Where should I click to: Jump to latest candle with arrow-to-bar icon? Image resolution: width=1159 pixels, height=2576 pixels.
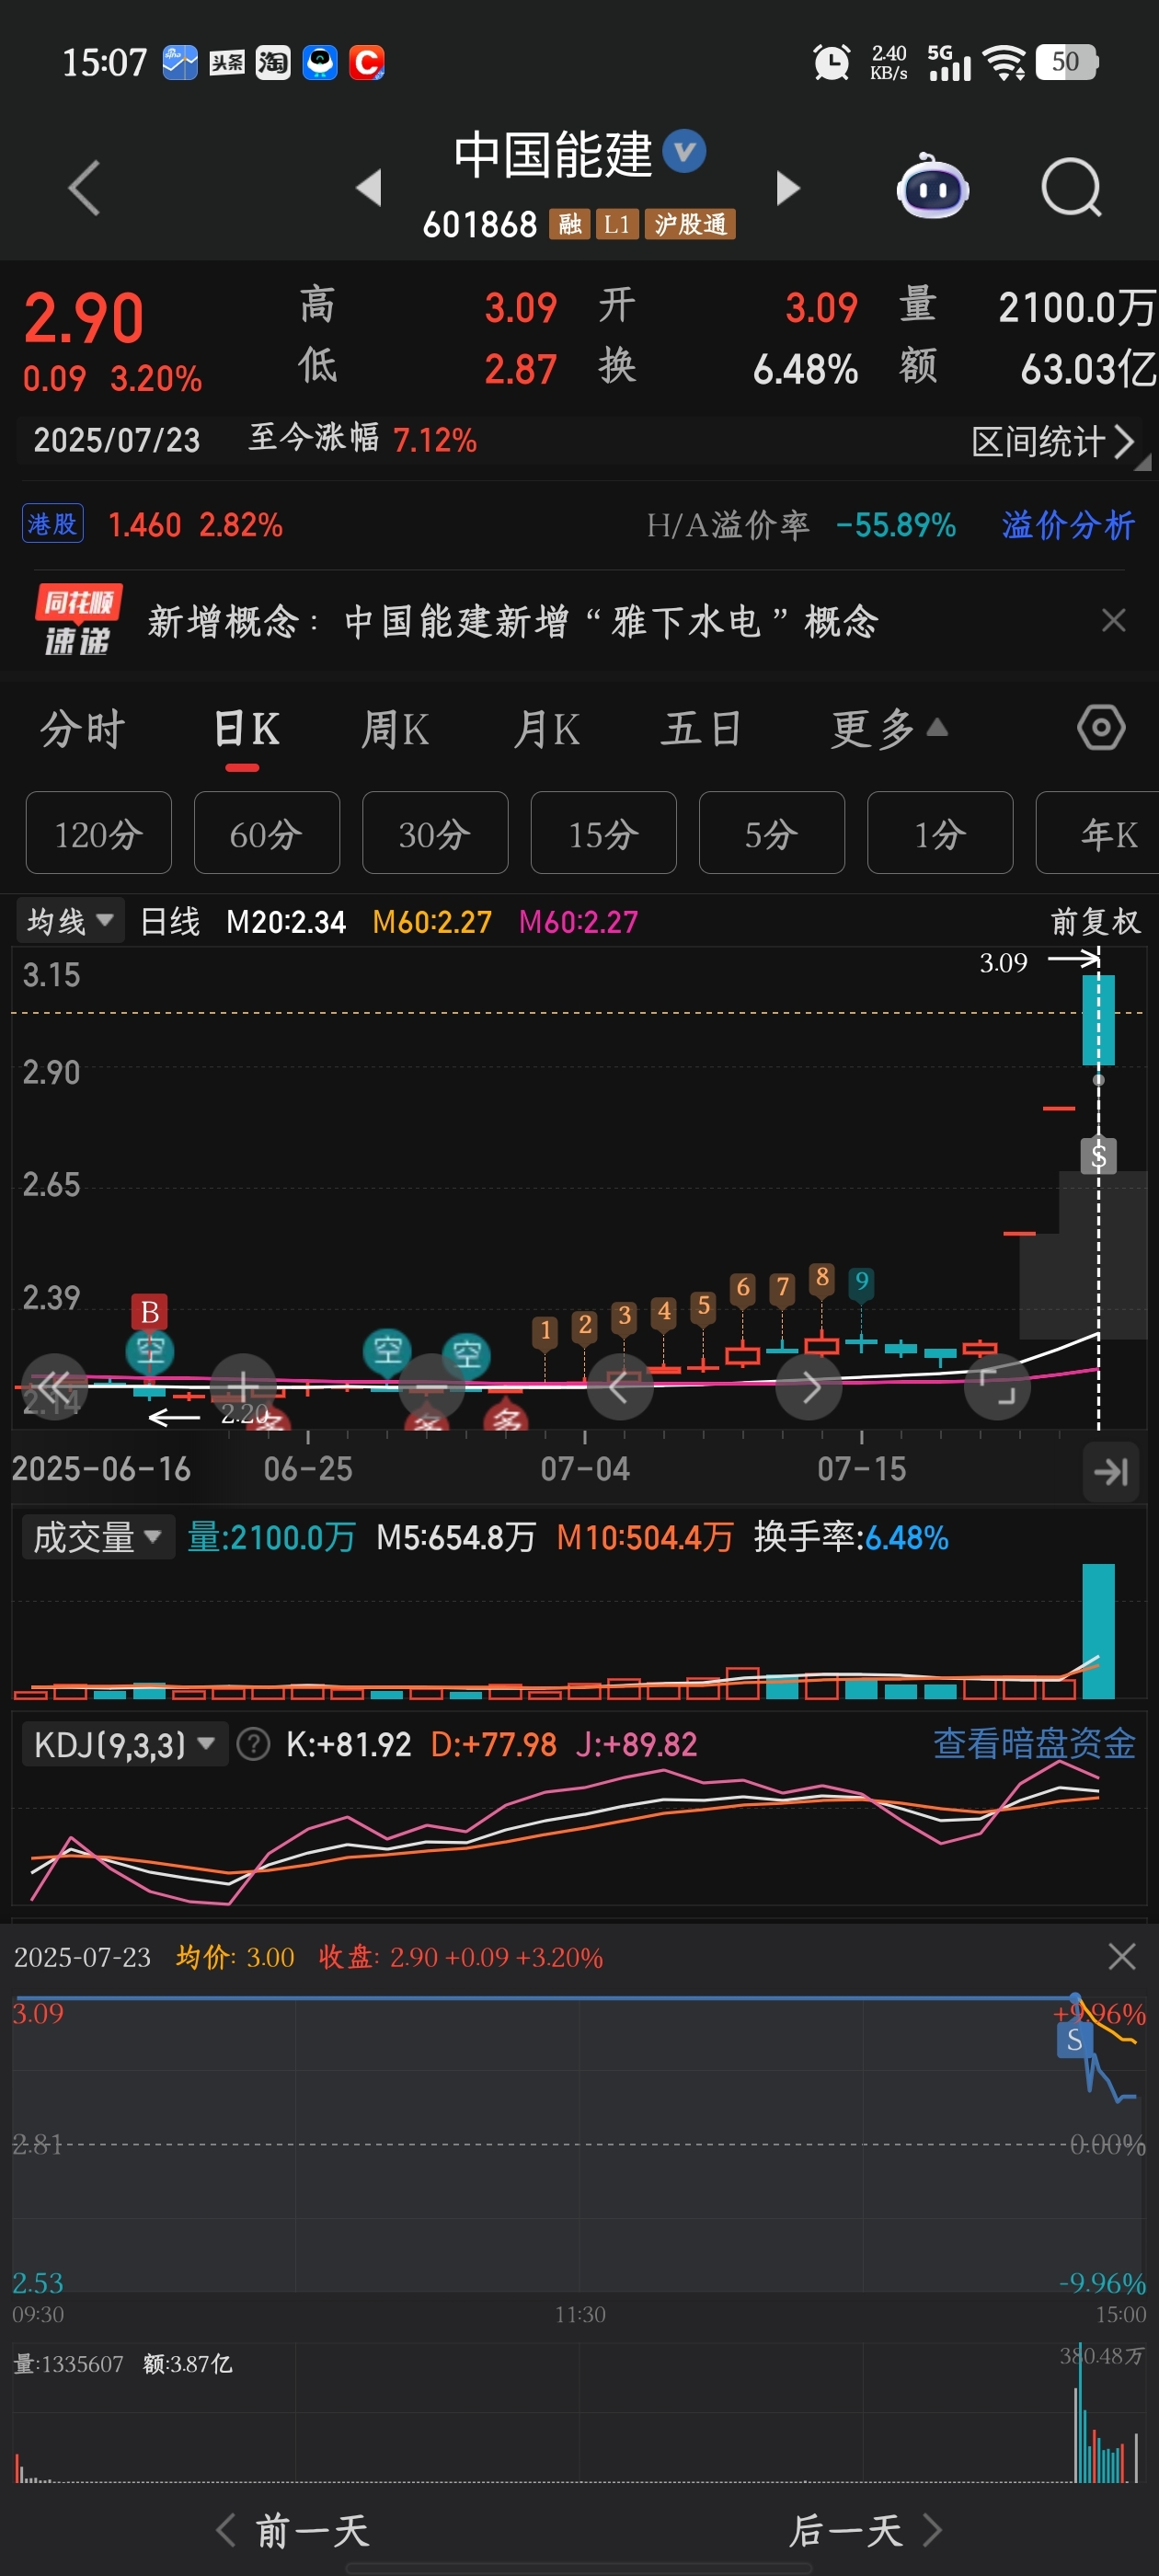[x=1111, y=1471]
